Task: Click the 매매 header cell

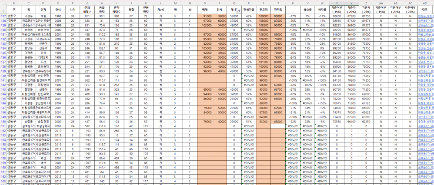Action: pos(205,10)
